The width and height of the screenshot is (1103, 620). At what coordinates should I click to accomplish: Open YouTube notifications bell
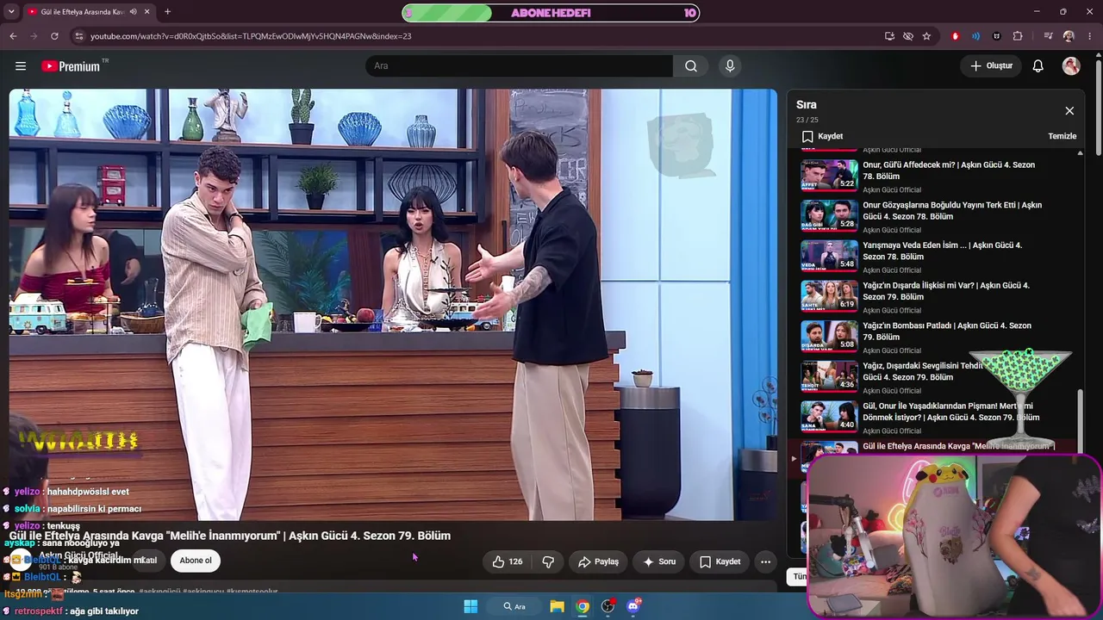coord(1038,66)
